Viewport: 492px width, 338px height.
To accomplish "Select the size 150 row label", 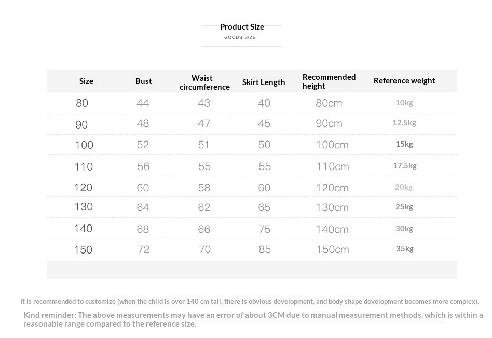I will (83, 250).
